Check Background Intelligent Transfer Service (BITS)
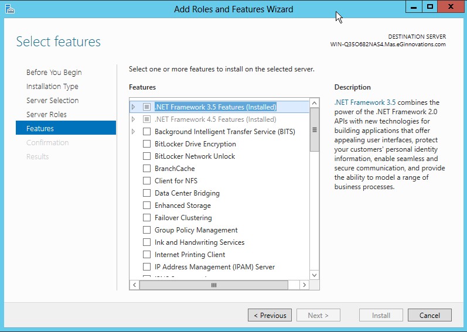This screenshot has width=467, height=332. click(146, 132)
